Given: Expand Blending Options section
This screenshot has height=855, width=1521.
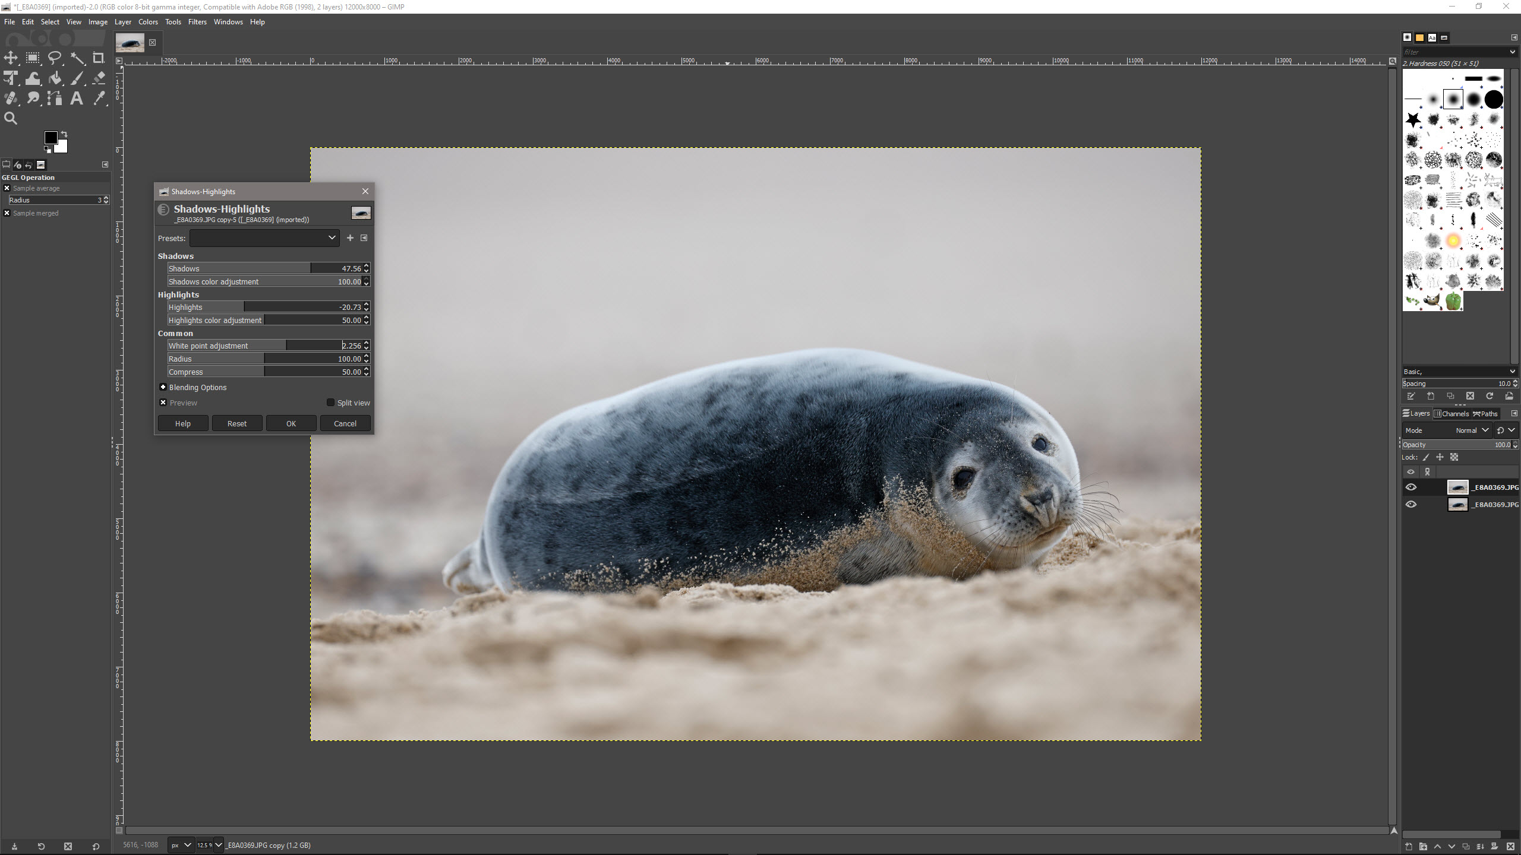Looking at the screenshot, I should click(163, 387).
